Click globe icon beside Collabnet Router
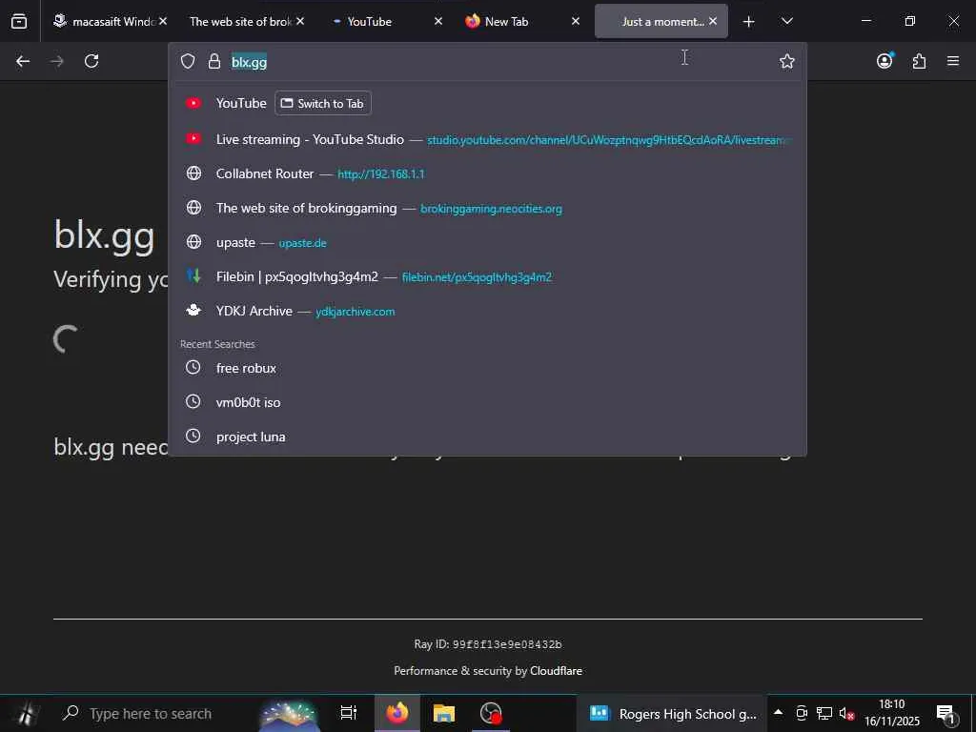This screenshot has height=732, width=976. 193,173
